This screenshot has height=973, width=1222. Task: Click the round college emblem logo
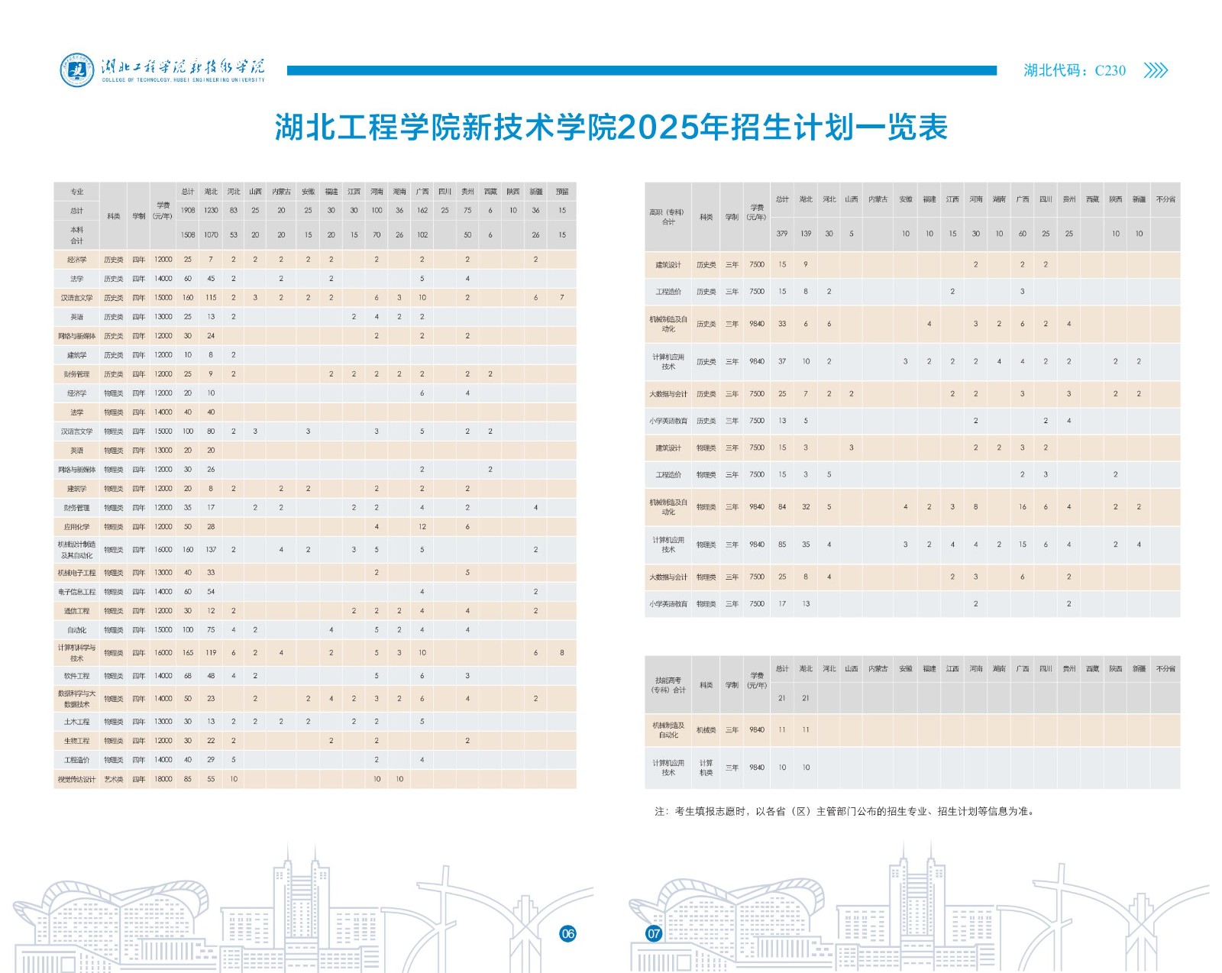coord(77,70)
